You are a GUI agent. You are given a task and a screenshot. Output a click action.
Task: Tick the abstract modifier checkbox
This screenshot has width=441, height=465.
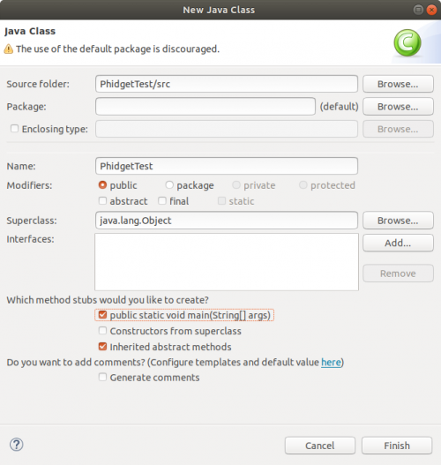pyautogui.click(x=102, y=201)
